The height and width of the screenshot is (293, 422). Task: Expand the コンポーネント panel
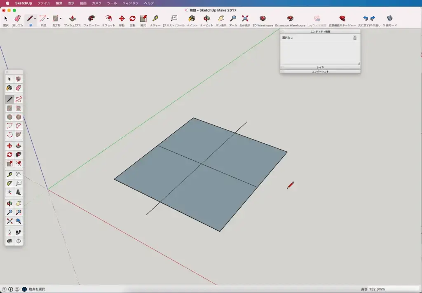[320, 72]
